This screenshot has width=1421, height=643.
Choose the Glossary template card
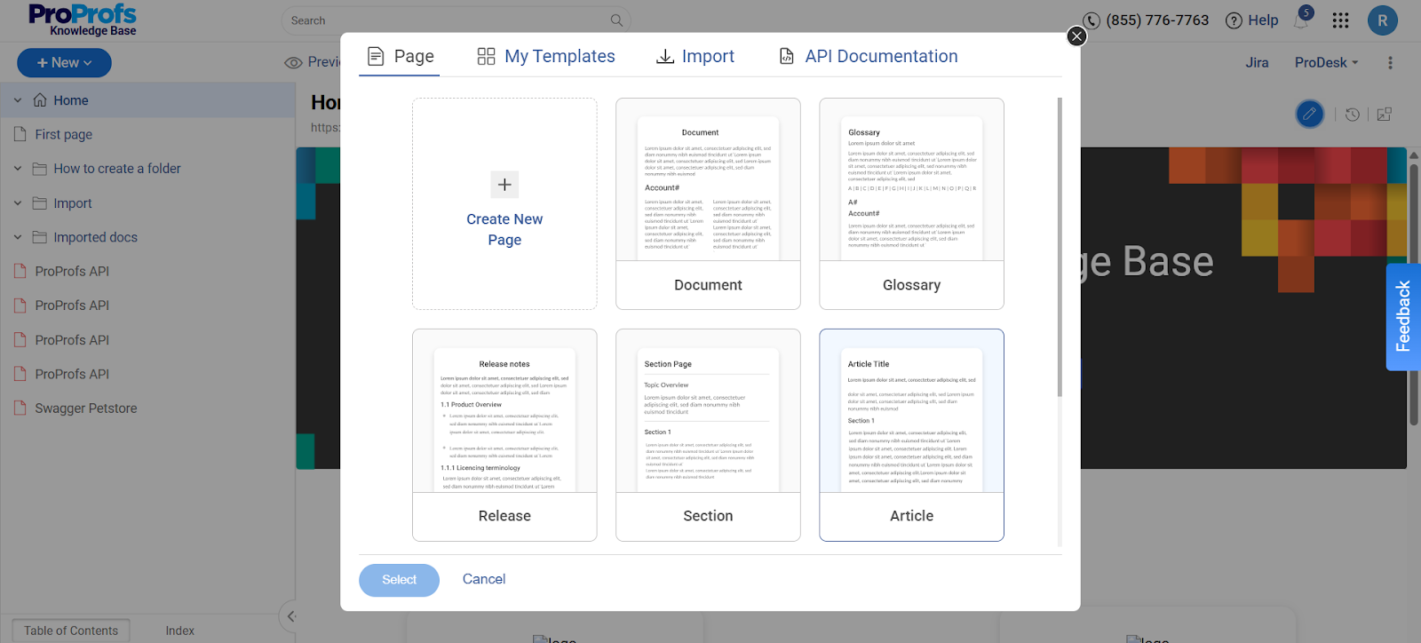pos(911,203)
